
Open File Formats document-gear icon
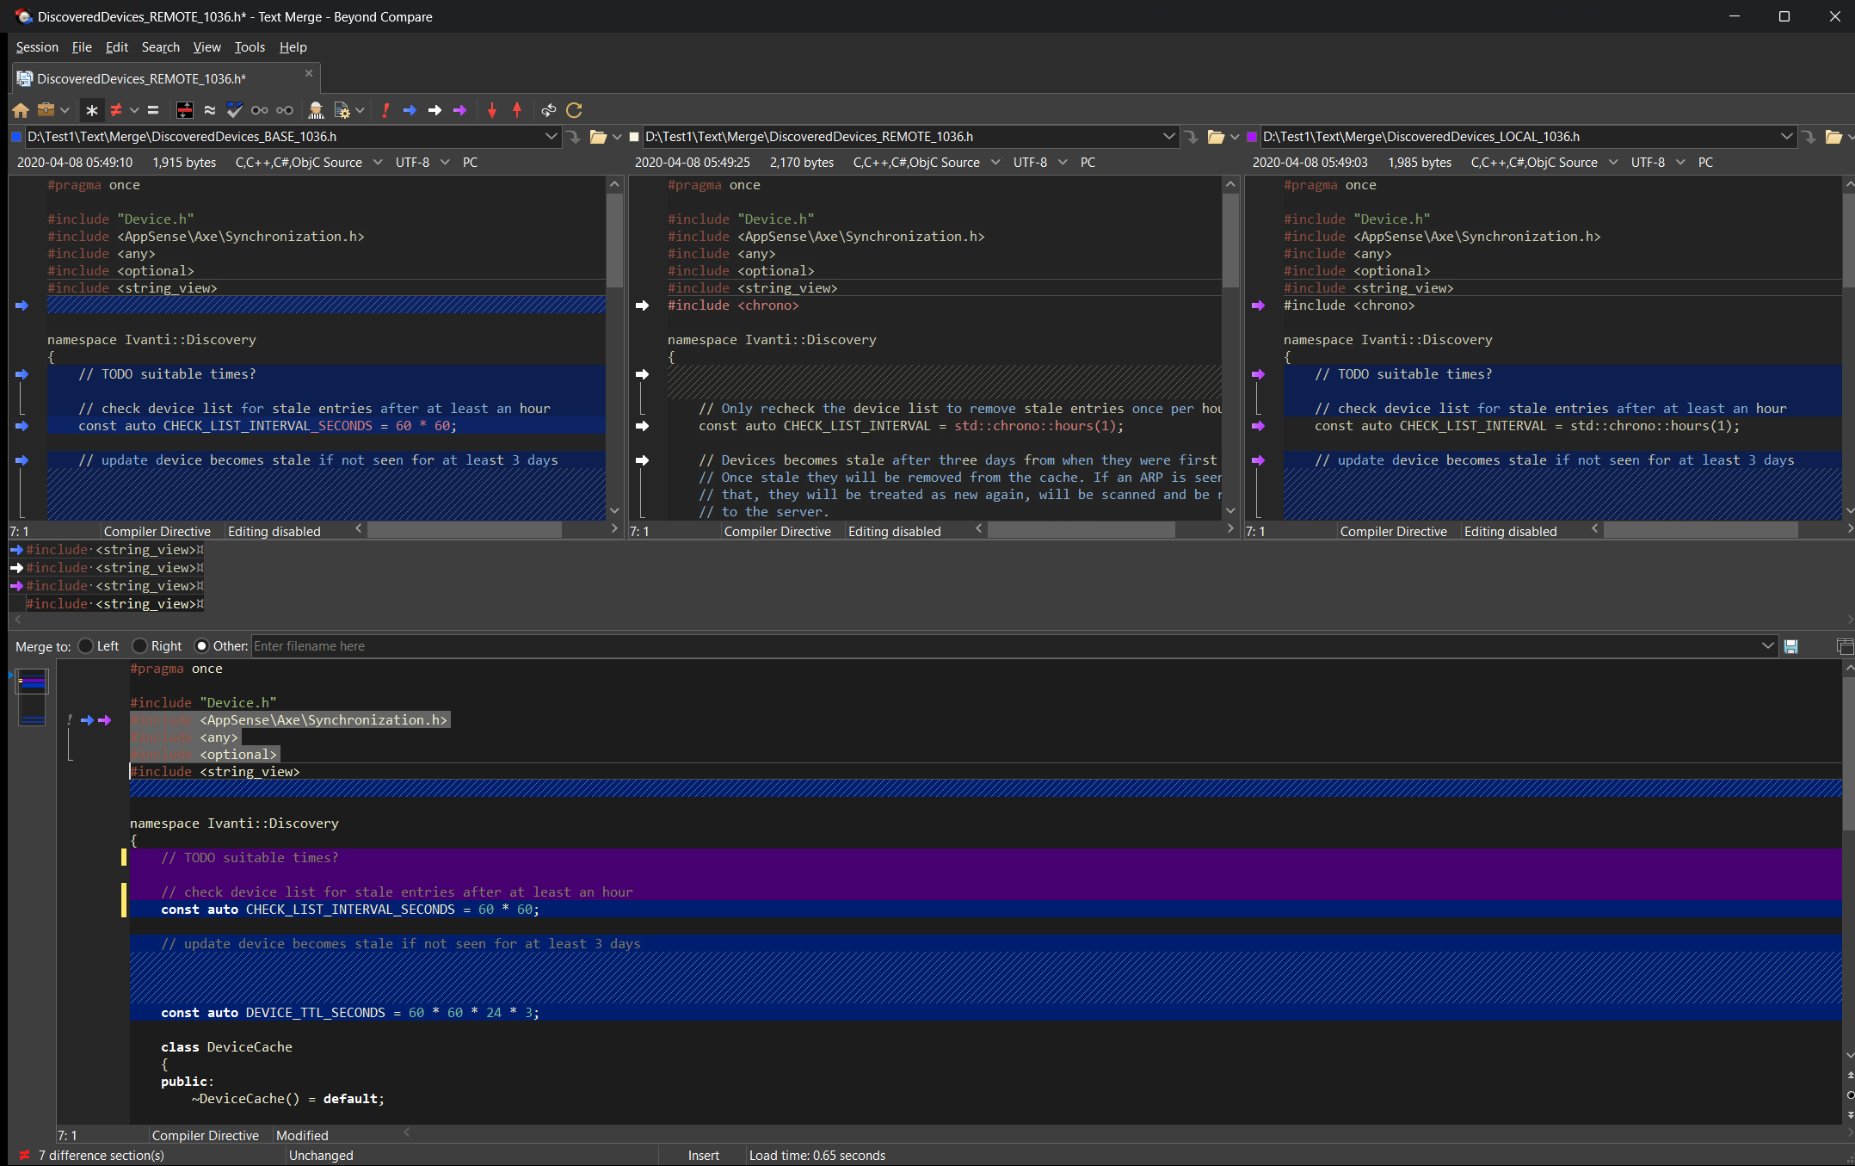pyautogui.click(x=342, y=110)
